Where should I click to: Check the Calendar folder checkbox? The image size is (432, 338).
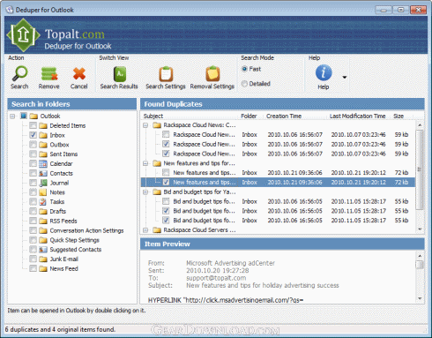pyautogui.click(x=34, y=163)
